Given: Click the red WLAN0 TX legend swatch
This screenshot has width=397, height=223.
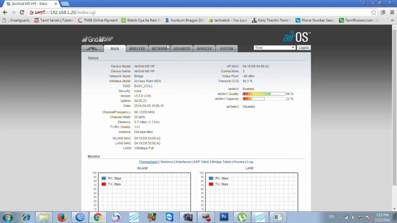Looking at the screenshot, I should 104,184.
